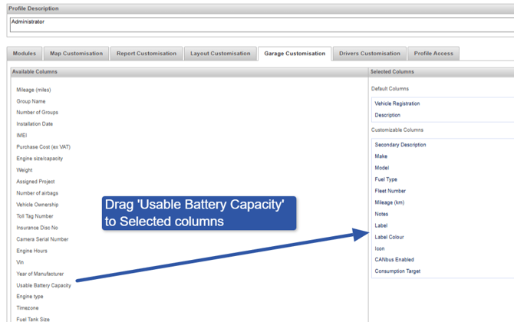Screen dimensions: 514x322
Task: Select the 'Installation Date' available column
Action: pyautogui.click(x=35, y=124)
